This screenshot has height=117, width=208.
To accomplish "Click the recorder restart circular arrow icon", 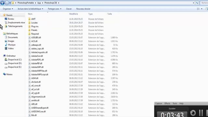I will tap(193, 113).
